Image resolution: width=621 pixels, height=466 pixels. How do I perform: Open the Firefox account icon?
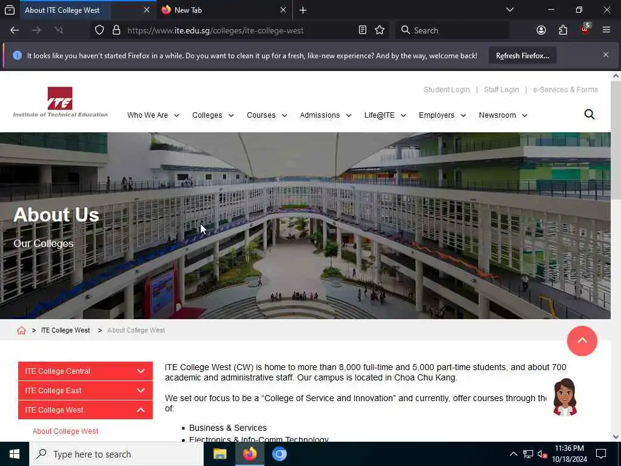tap(541, 30)
